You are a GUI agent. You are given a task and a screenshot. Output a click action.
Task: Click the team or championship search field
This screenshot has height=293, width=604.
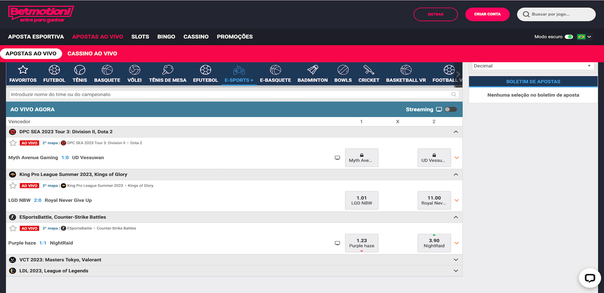point(230,95)
